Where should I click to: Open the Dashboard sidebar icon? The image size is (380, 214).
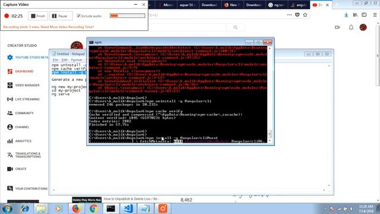coord(10,71)
